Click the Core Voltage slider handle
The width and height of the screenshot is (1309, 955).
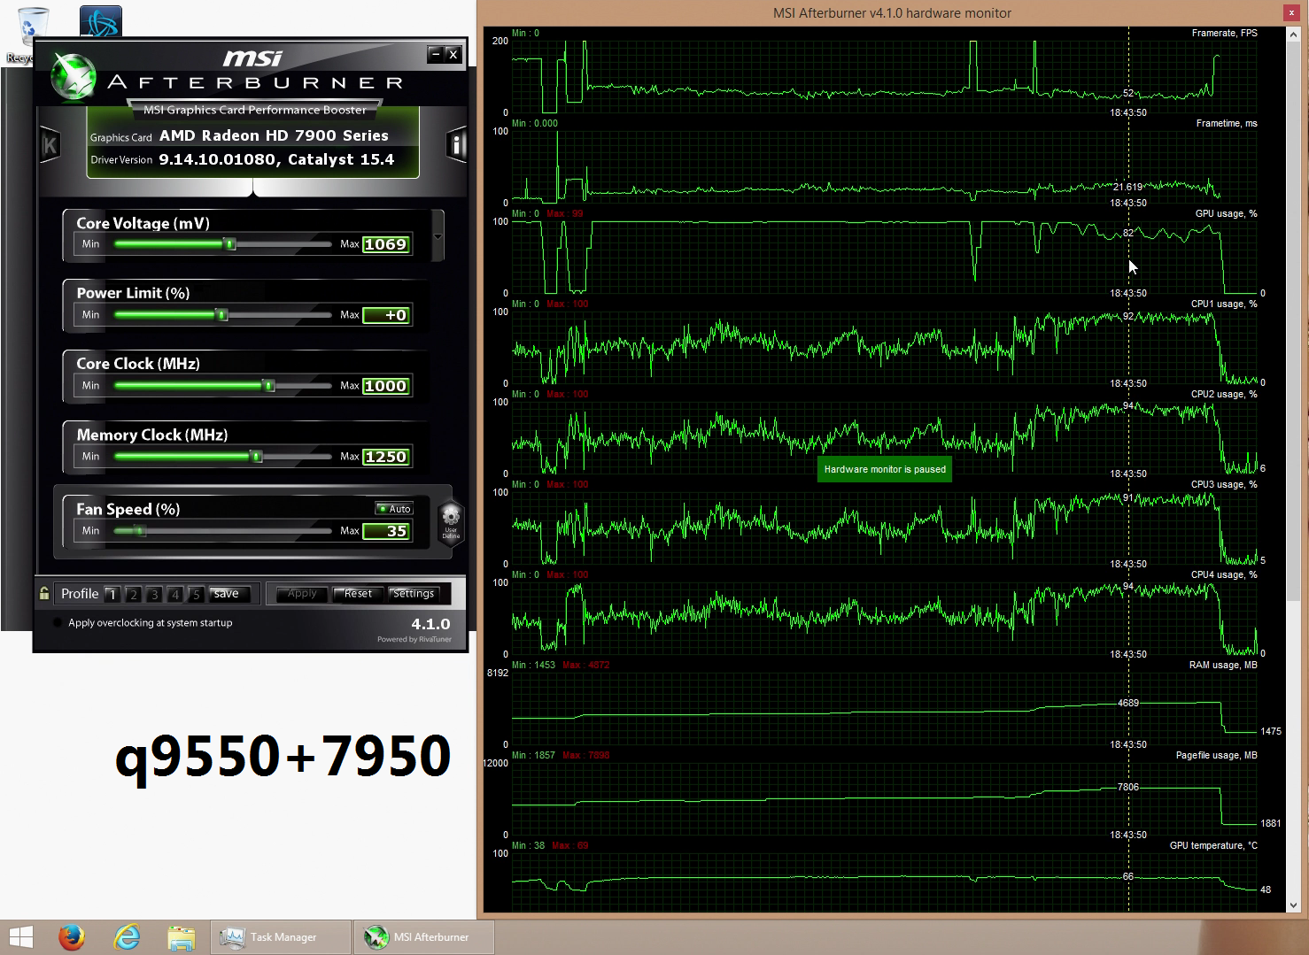point(230,244)
